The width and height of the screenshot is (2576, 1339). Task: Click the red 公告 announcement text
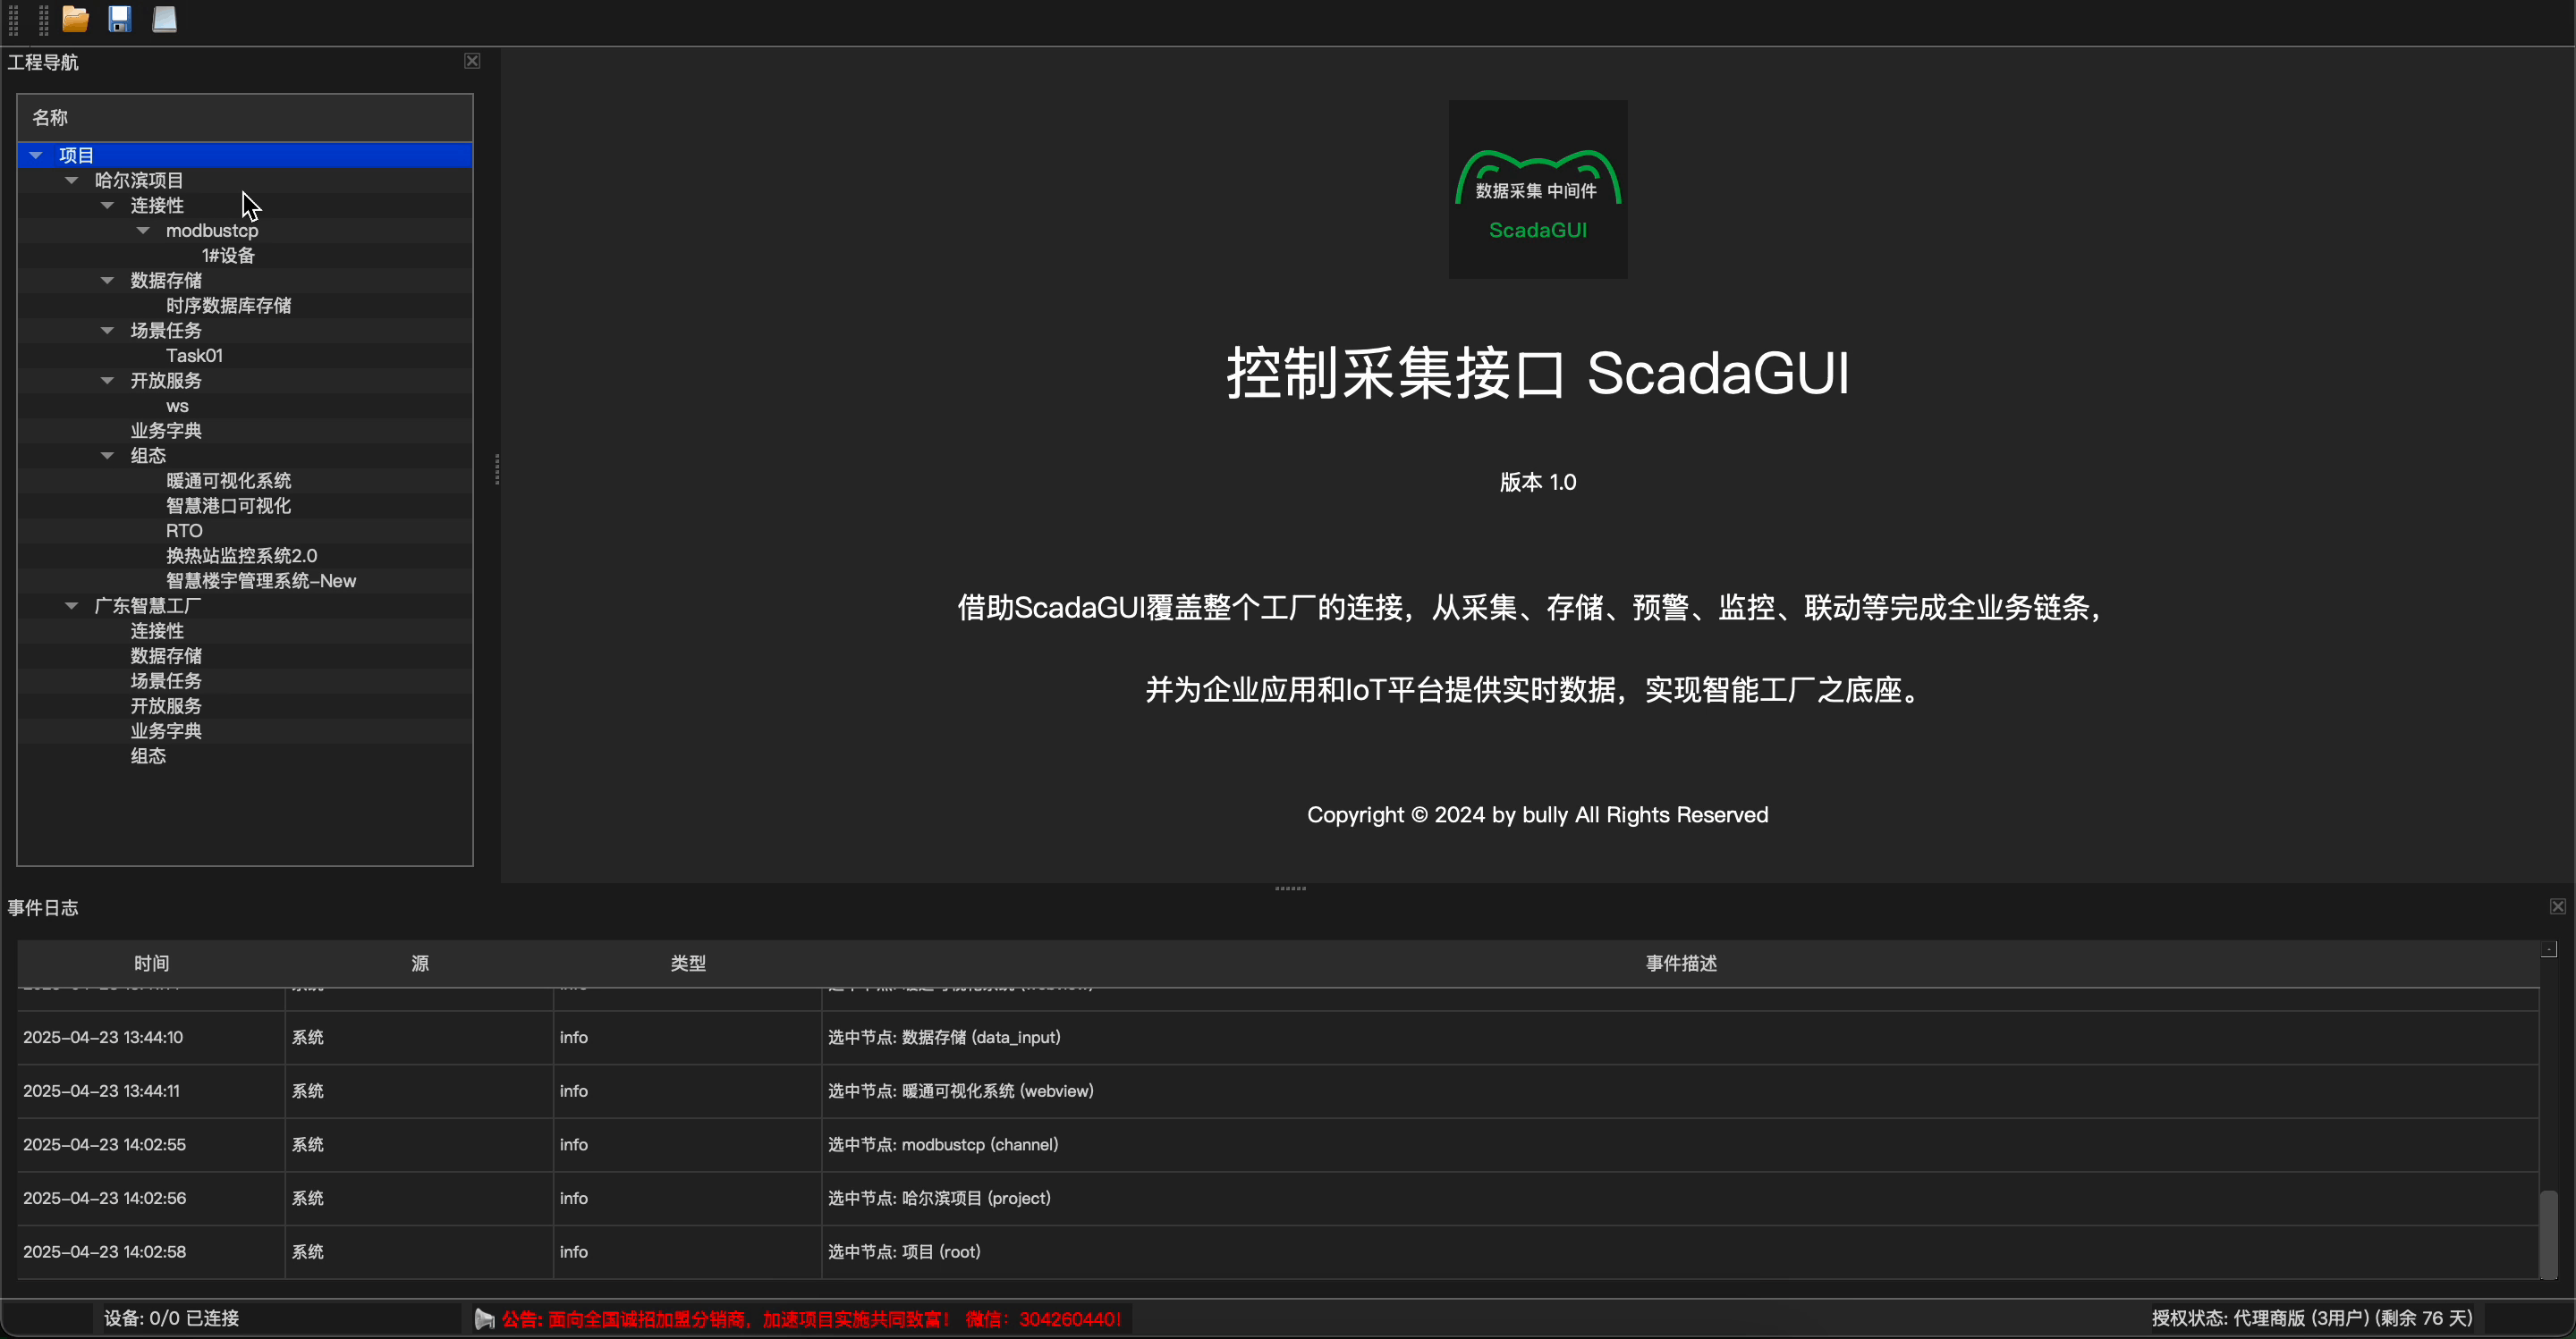810,1319
